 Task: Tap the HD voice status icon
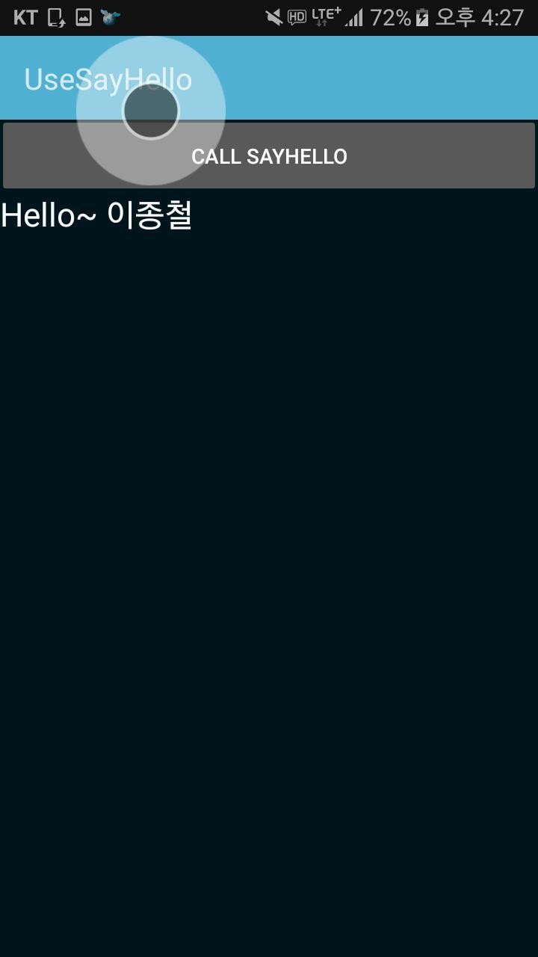tap(297, 17)
